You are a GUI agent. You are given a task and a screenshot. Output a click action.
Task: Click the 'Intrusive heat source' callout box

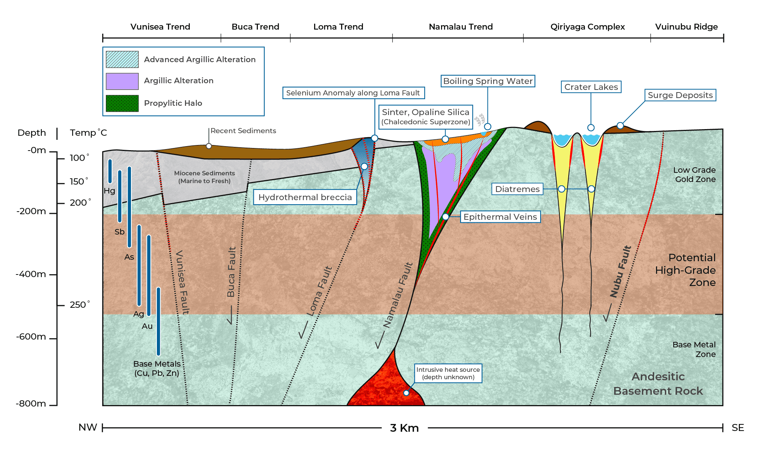(448, 373)
